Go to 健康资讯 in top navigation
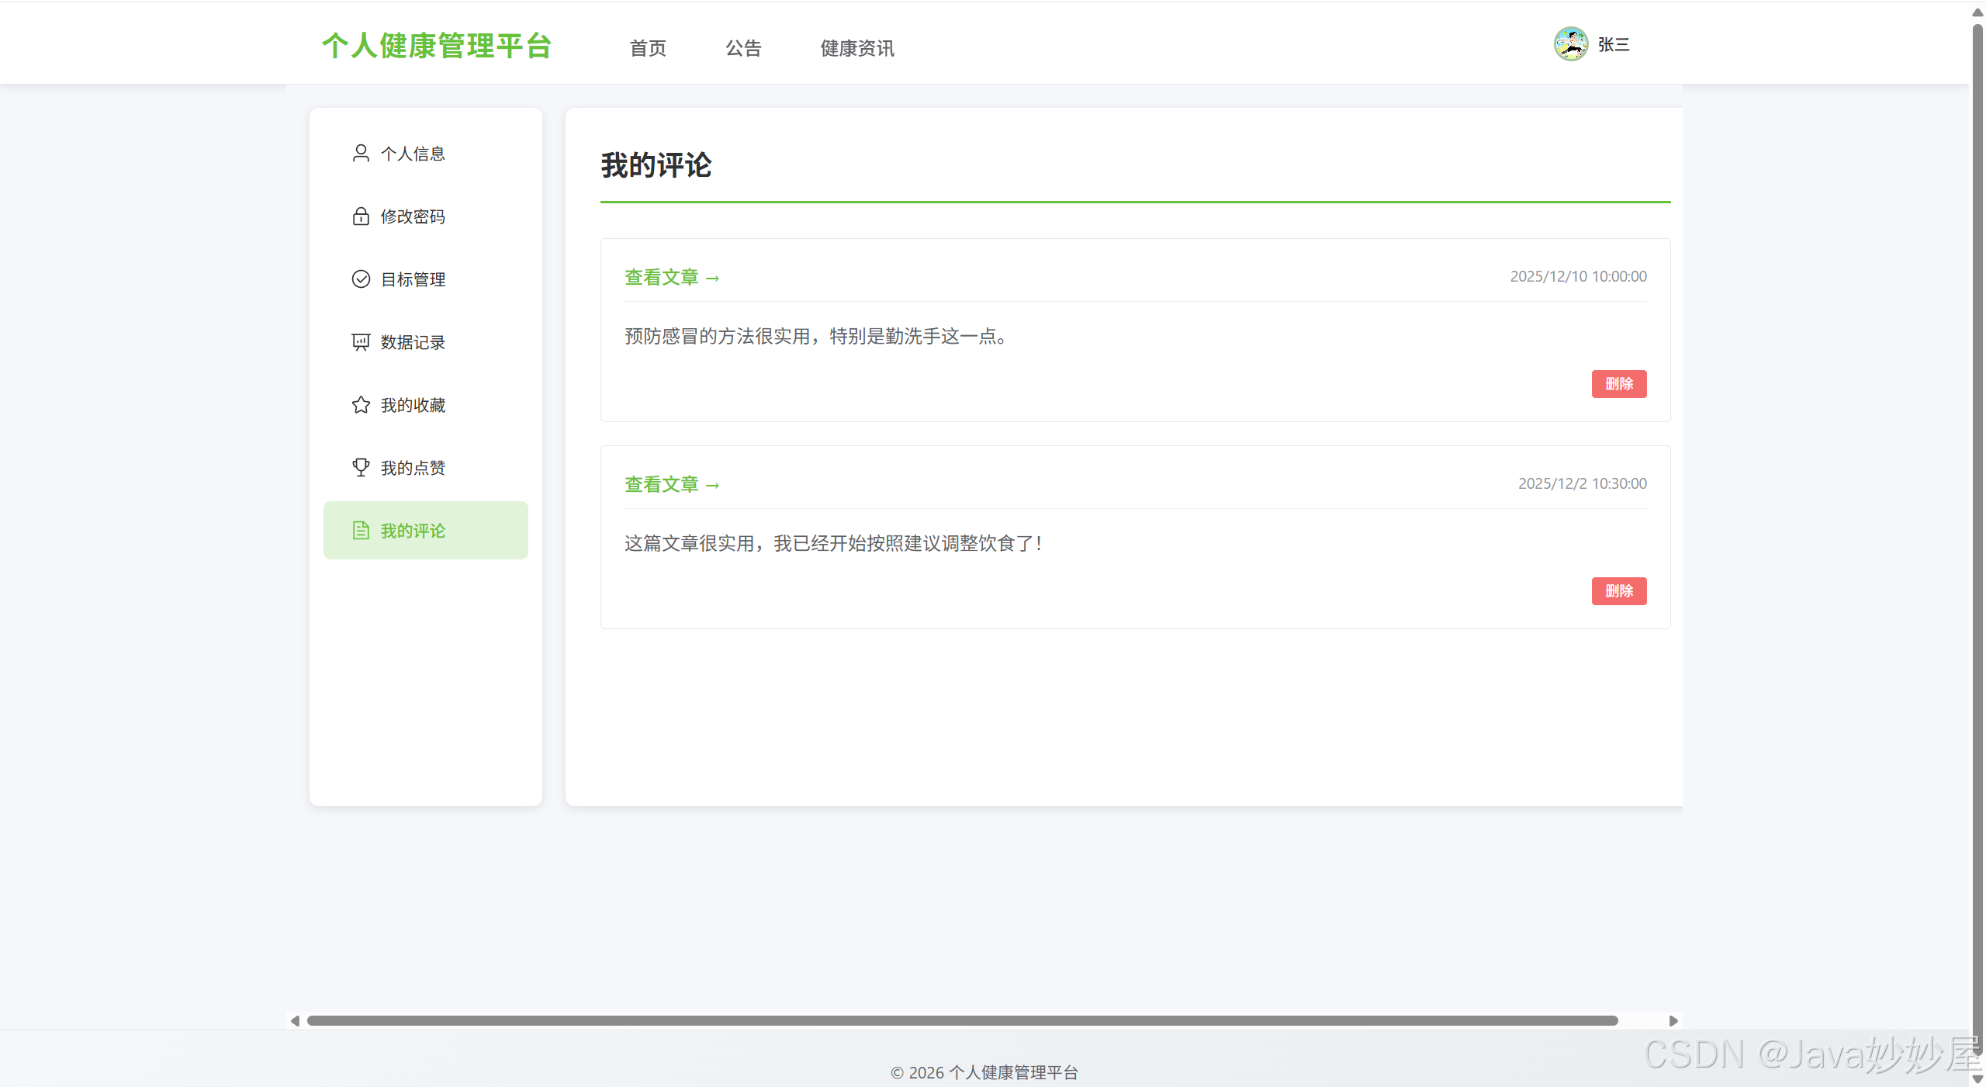The image size is (1986, 1087). 857,48
